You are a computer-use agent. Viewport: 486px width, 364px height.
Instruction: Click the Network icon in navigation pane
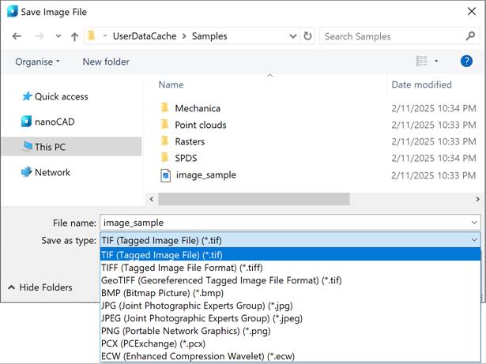(x=27, y=172)
